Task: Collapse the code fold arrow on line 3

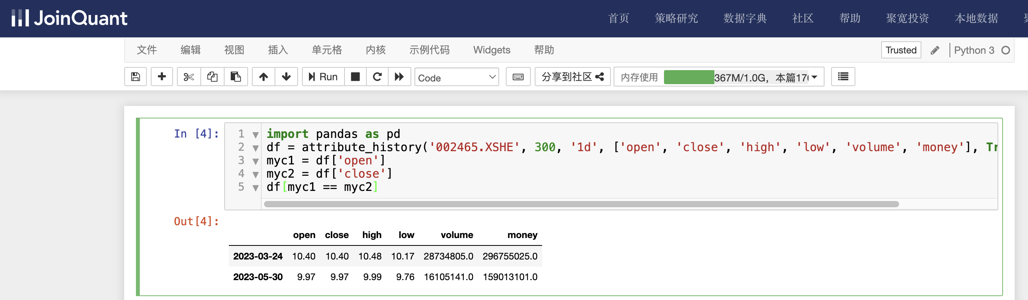Action: 256,162
